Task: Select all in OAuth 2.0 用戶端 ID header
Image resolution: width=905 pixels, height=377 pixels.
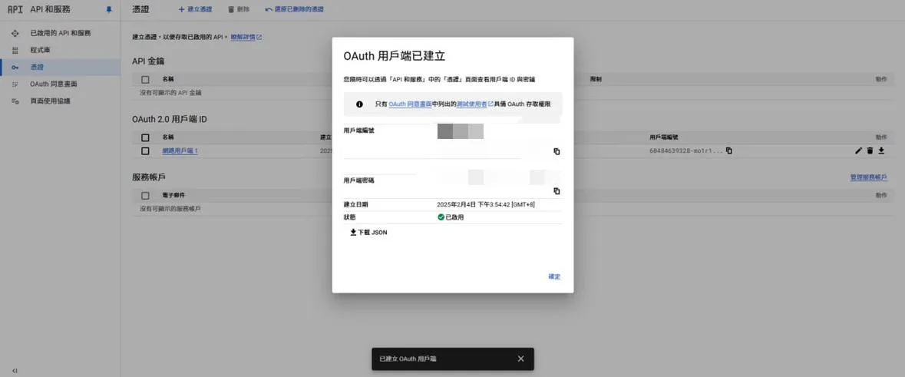Action: click(145, 137)
